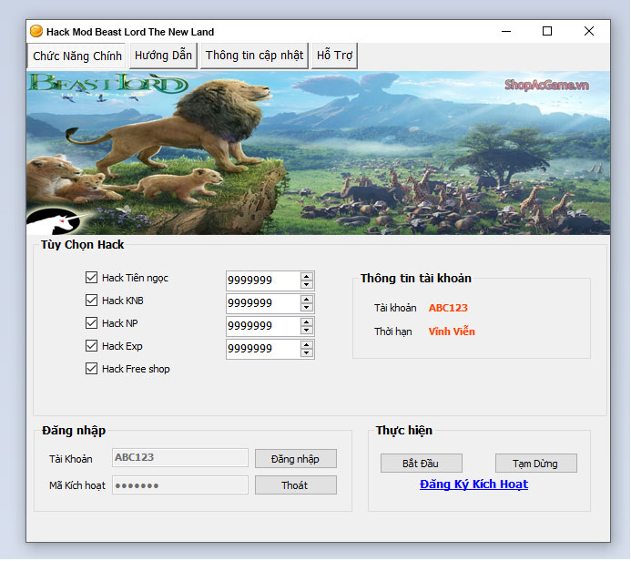Uncheck the Hack Tiên ngọc checkbox

[91, 277]
